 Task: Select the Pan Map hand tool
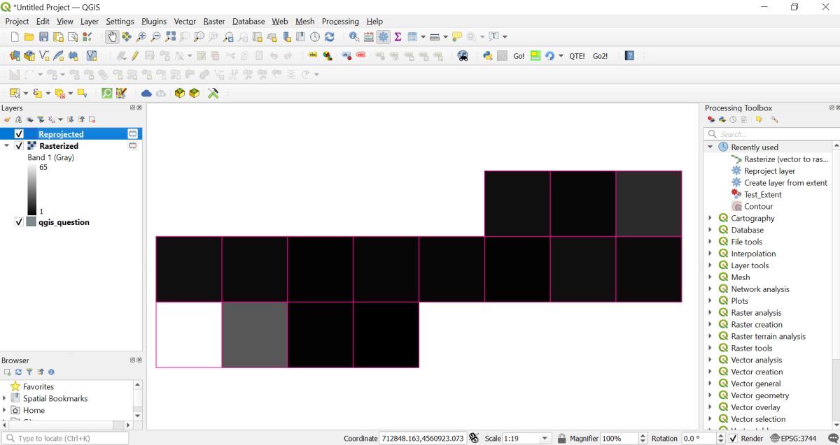point(112,37)
